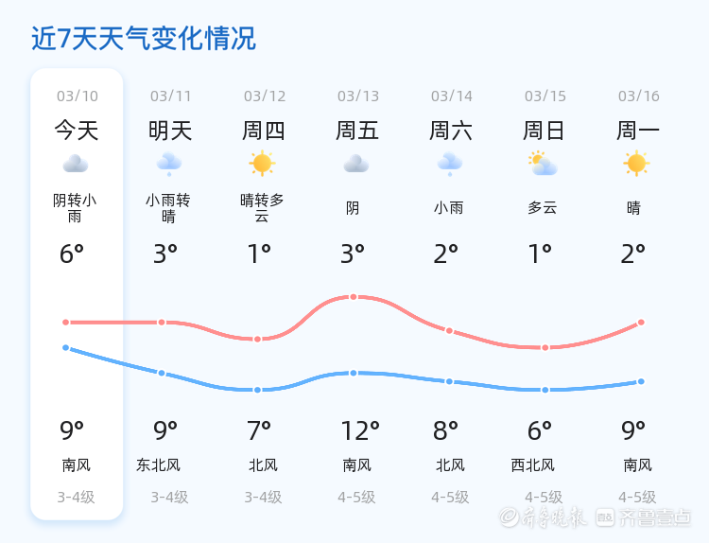
Task: Click tomorrow's rain cloud icon
Action: (169, 165)
